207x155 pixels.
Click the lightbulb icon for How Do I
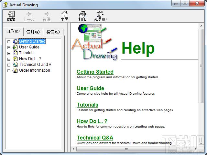point(15,59)
